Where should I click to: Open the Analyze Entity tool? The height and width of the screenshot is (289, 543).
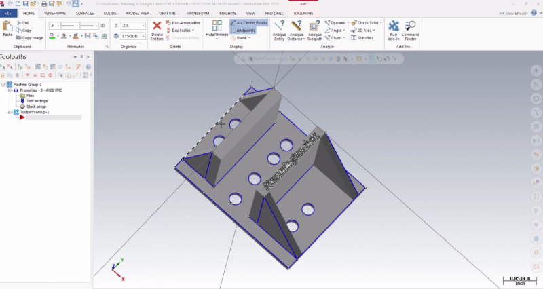(279, 27)
